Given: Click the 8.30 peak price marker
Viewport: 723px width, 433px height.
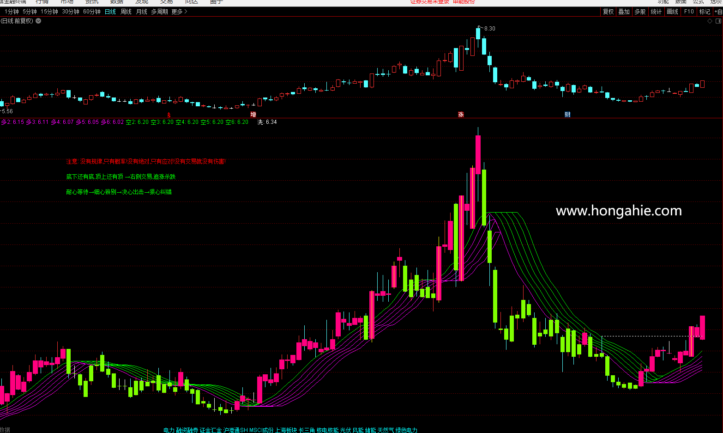Looking at the screenshot, I should pyautogui.click(x=489, y=29).
